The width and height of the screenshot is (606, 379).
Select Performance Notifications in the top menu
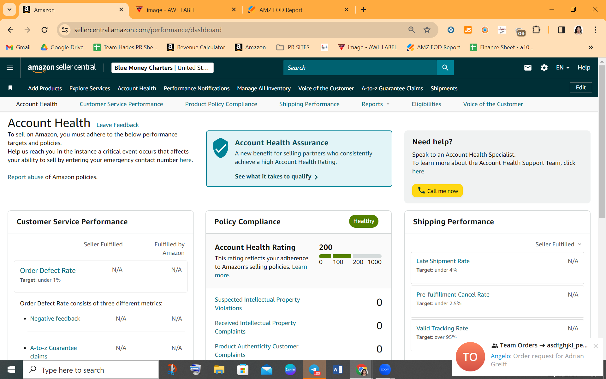(196, 88)
